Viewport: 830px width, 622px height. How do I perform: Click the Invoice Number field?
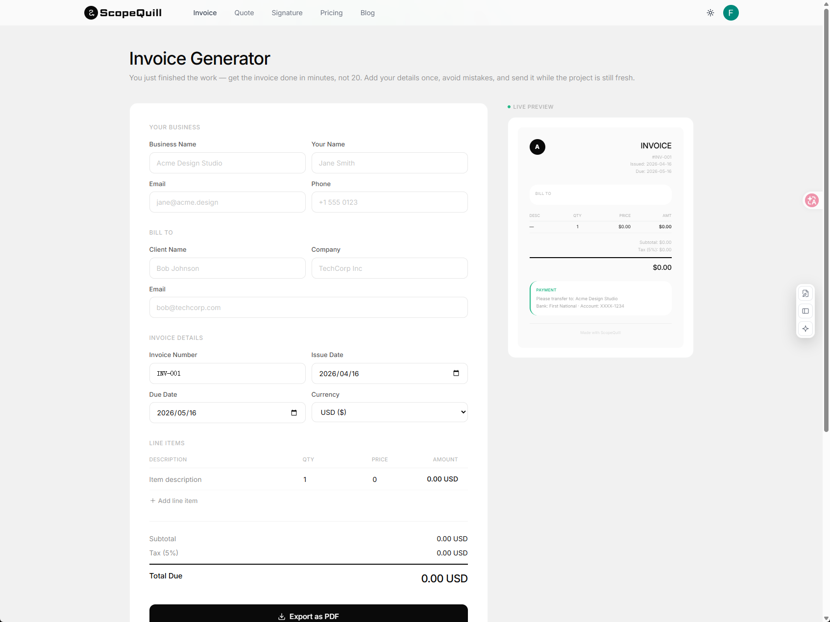click(x=227, y=373)
